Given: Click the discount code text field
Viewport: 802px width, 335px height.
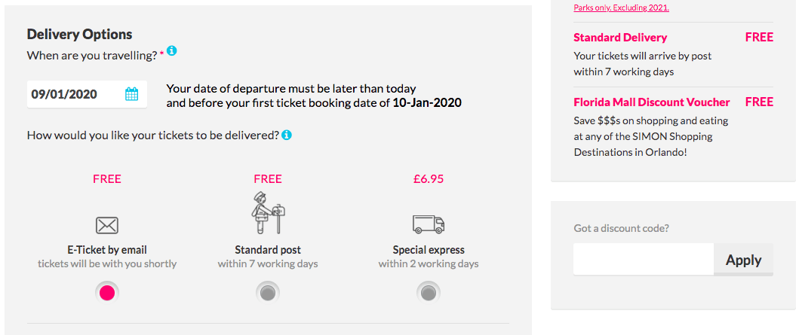Looking at the screenshot, I should pyautogui.click(x=643, y=260).
